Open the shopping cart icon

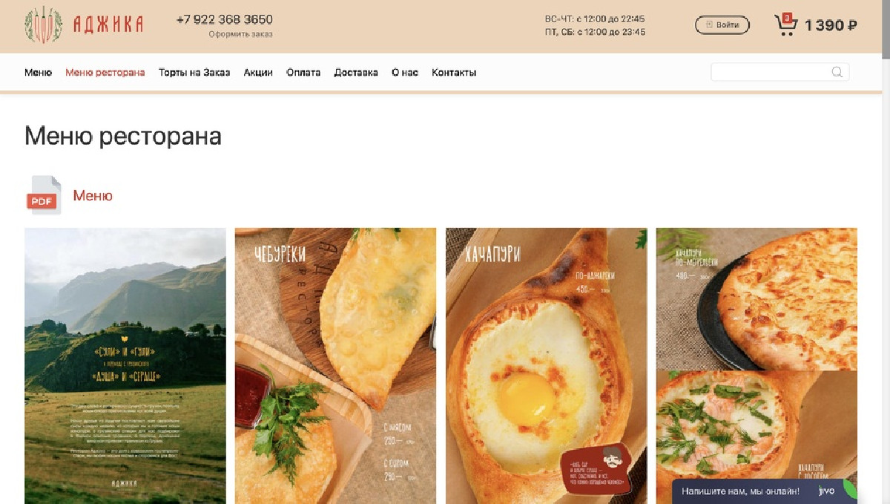[x=785, y=24]
